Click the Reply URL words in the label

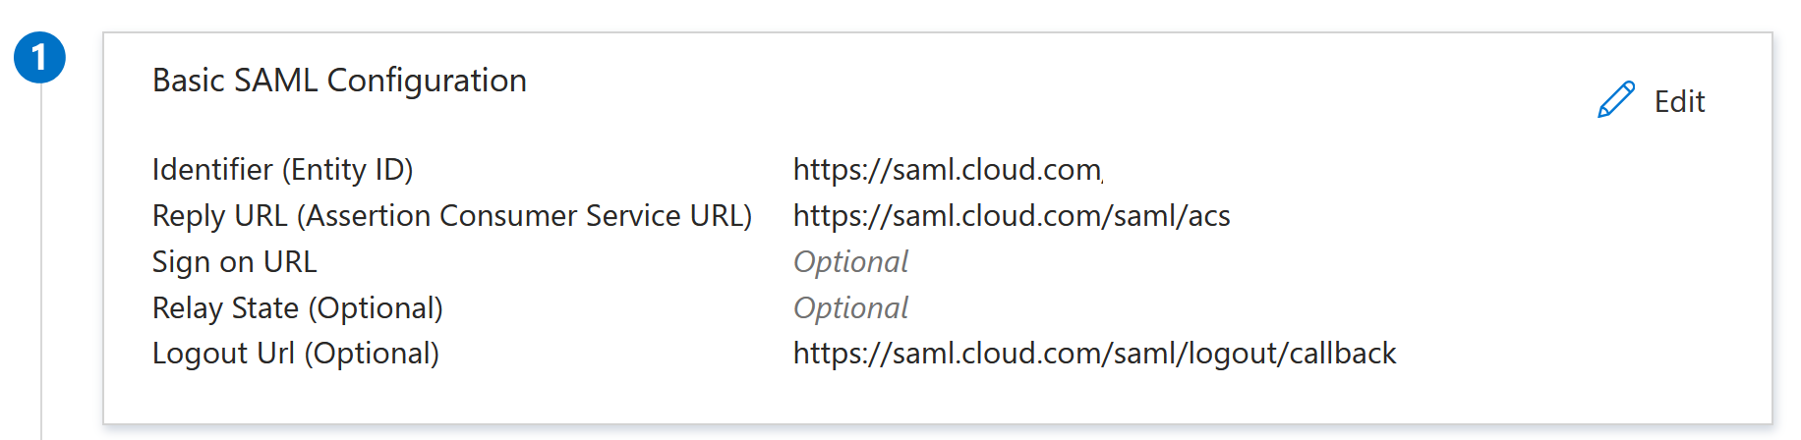[x=219, y=216]
